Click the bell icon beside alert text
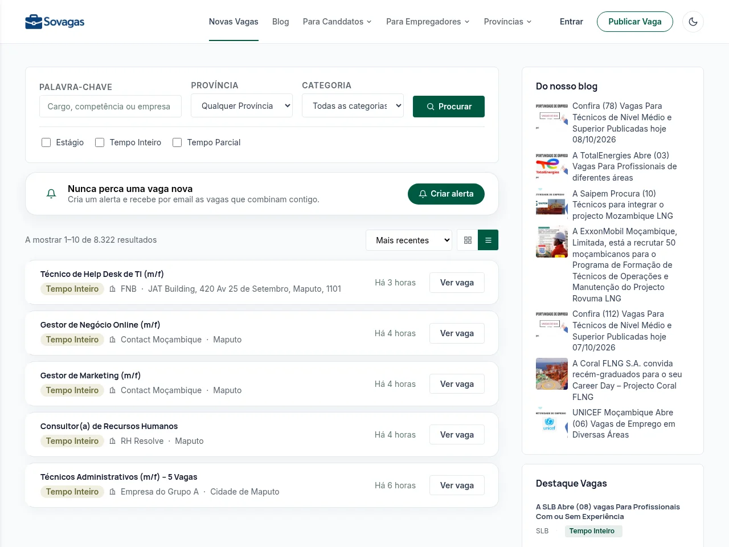Screen dimensions: 729x547 51,194
